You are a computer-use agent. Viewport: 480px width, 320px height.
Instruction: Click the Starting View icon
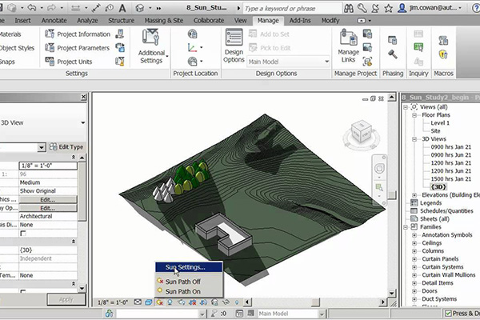tap(367, 62)
